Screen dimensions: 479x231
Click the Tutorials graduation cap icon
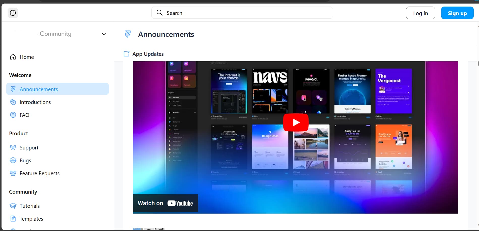(x=13, y=206)
